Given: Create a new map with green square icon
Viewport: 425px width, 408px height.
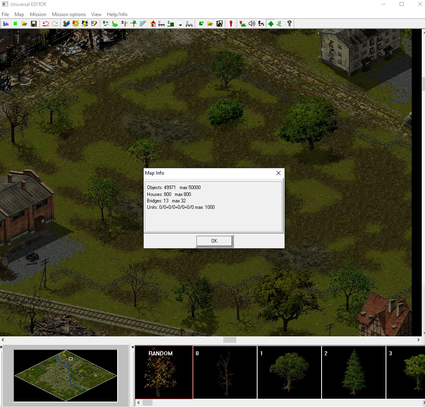Looking at the screenshot, I should 15,24.
